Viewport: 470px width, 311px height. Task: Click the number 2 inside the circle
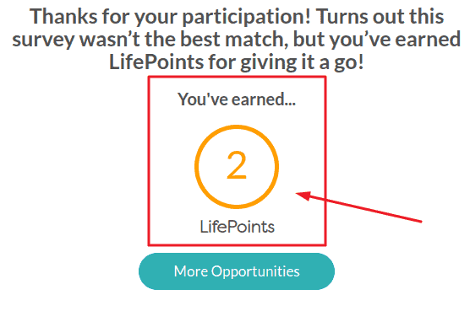237,165
